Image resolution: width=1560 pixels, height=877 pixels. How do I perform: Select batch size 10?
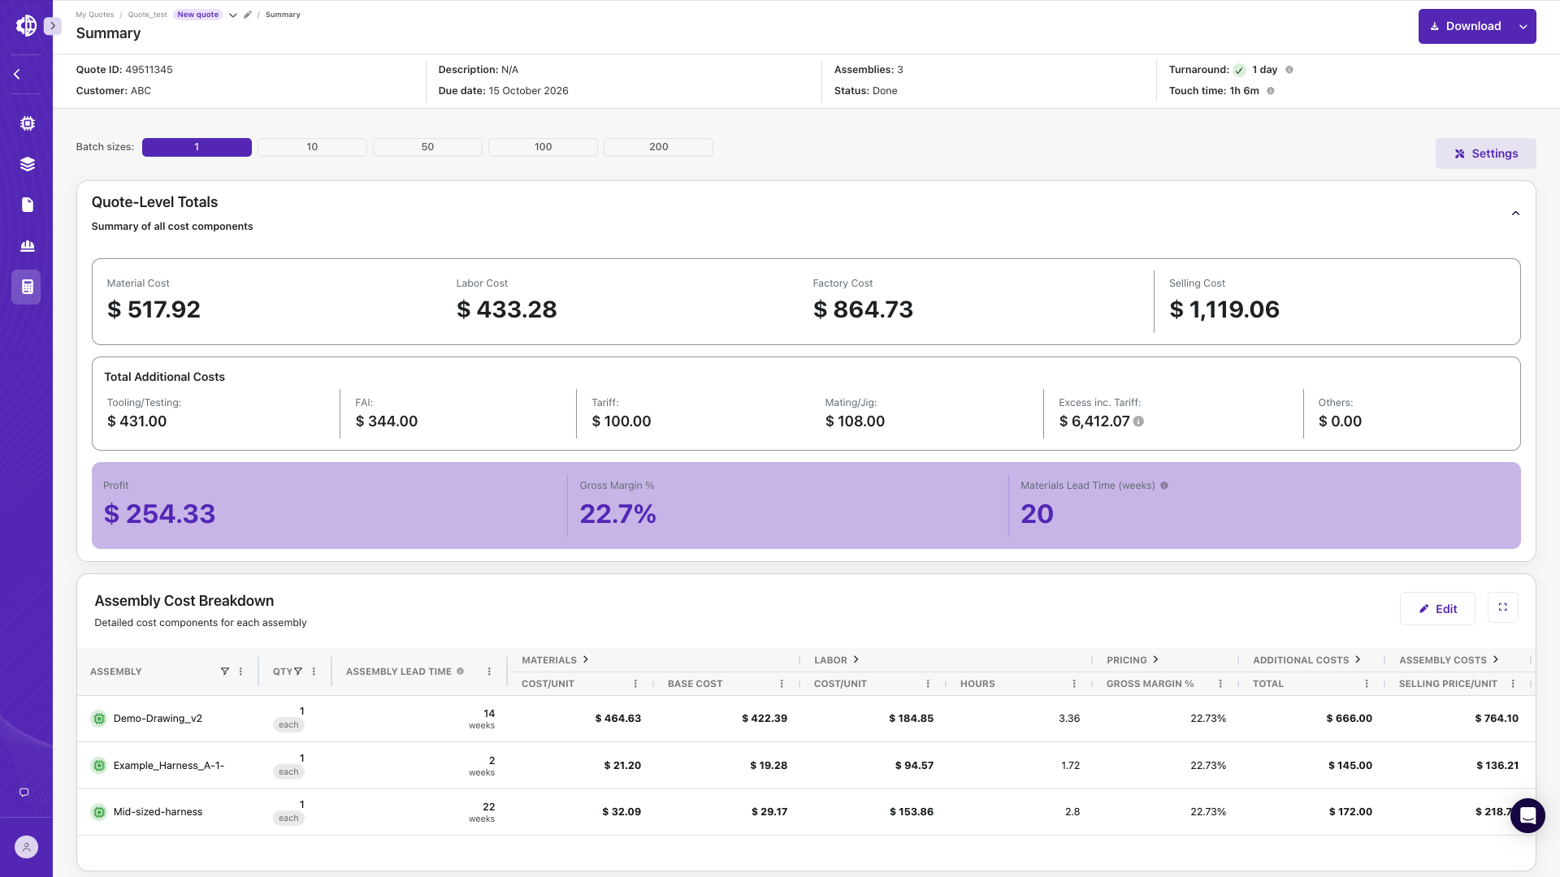click(312, 147)
